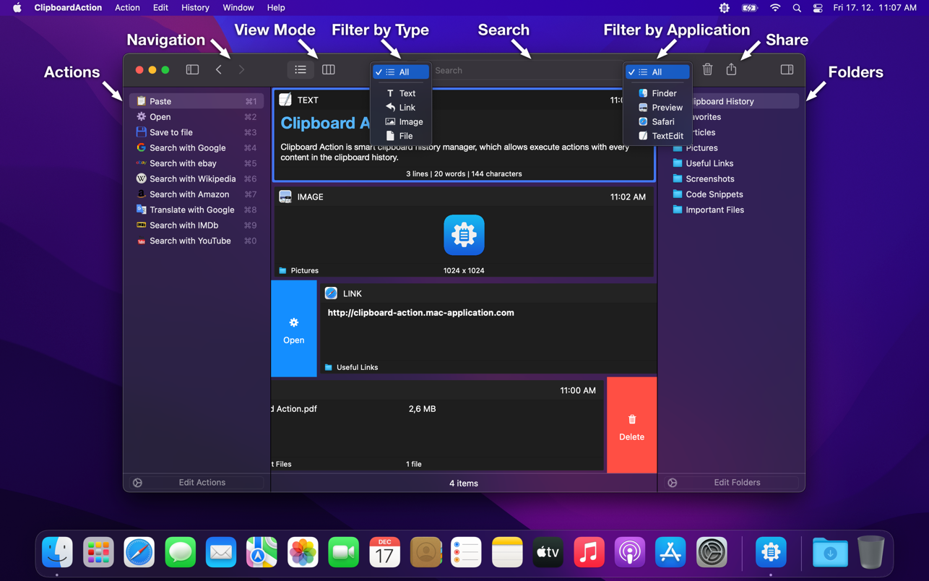
Task: Open the Edit menu
Action: pos(160,8)
